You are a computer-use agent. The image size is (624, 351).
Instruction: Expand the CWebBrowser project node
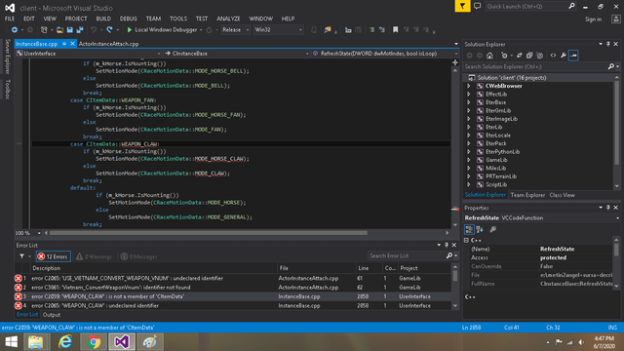tap(469, 86)
